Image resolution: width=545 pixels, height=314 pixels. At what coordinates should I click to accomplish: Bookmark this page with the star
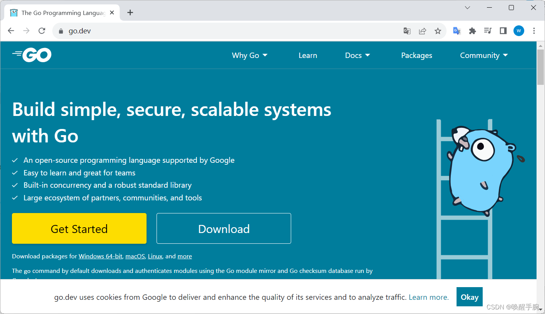pyautogui.click(x=438, y=31)
